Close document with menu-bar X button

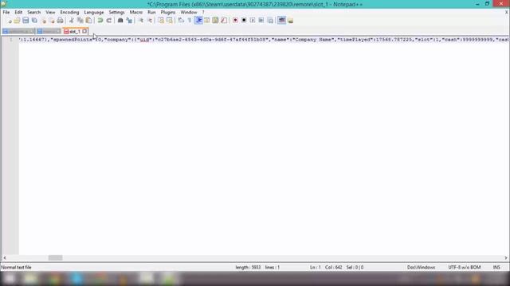pyautogui.click(x=507, y=13)
